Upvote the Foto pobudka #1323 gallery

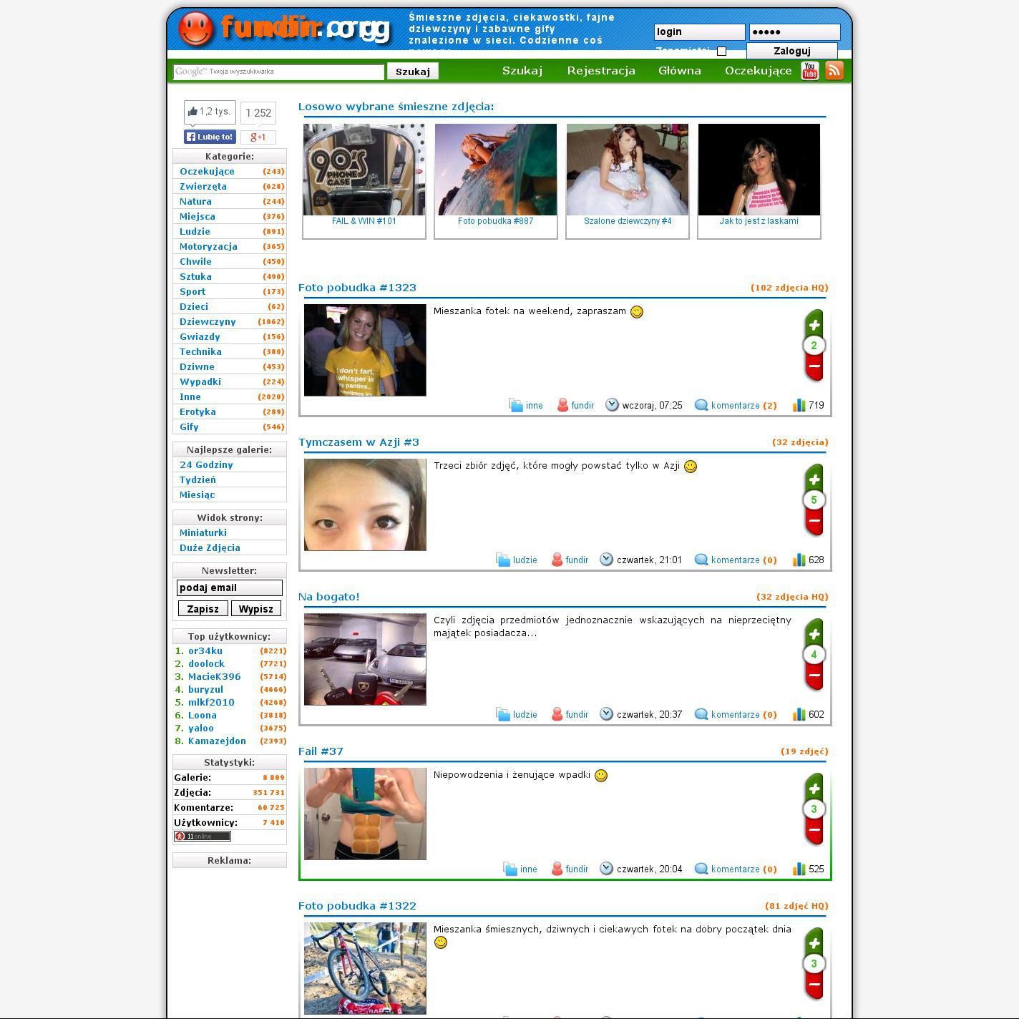(814, 325)
